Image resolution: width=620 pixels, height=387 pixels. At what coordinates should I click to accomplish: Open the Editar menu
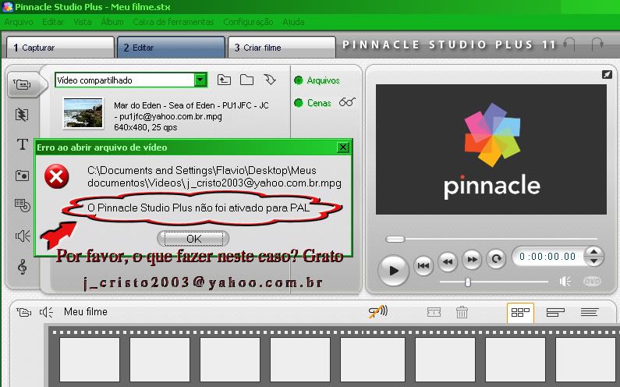[x=53, y=22]
